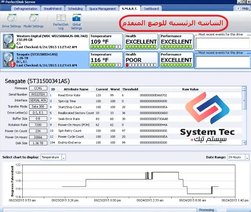Sort by the ID column header
Viewport: 251px width, 212px height.
(x=53, y=89)
